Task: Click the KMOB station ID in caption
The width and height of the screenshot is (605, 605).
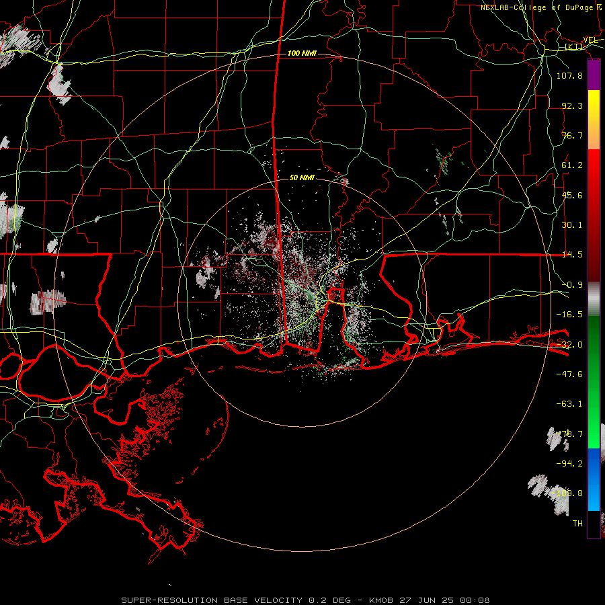Action: point(381,600)
